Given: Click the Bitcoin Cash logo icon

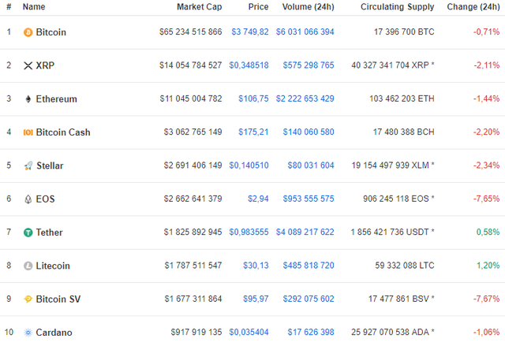Looking at the screenshot, I should click(28, 132).
